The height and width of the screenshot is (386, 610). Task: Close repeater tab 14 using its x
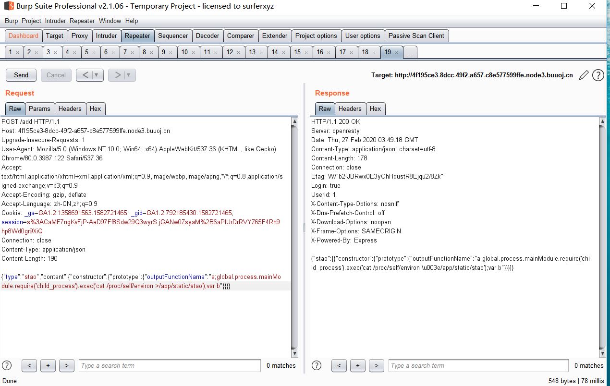tap(283, 52)
